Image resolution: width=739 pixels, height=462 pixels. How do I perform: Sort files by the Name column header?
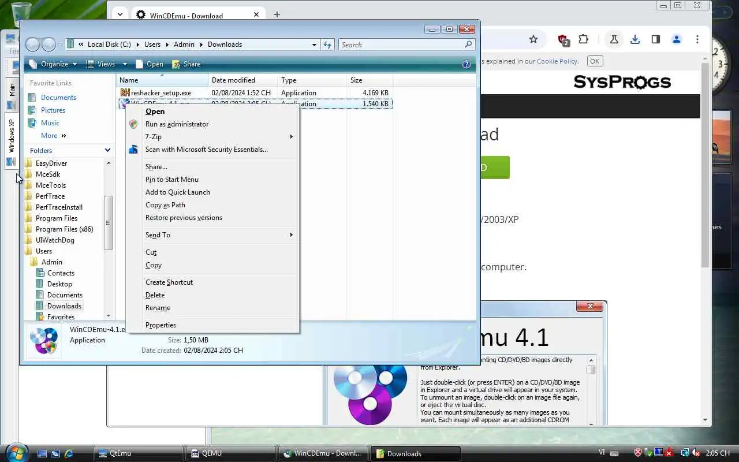[x=162, y=80]
